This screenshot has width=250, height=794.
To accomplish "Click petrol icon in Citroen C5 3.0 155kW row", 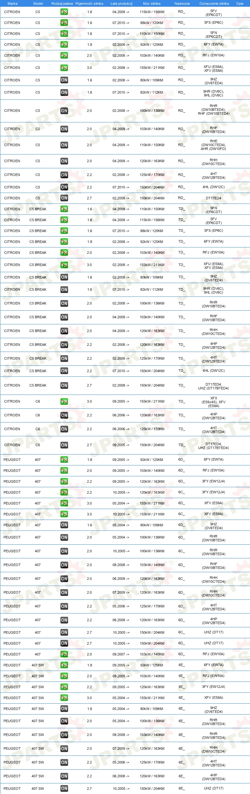I will 64,68.
